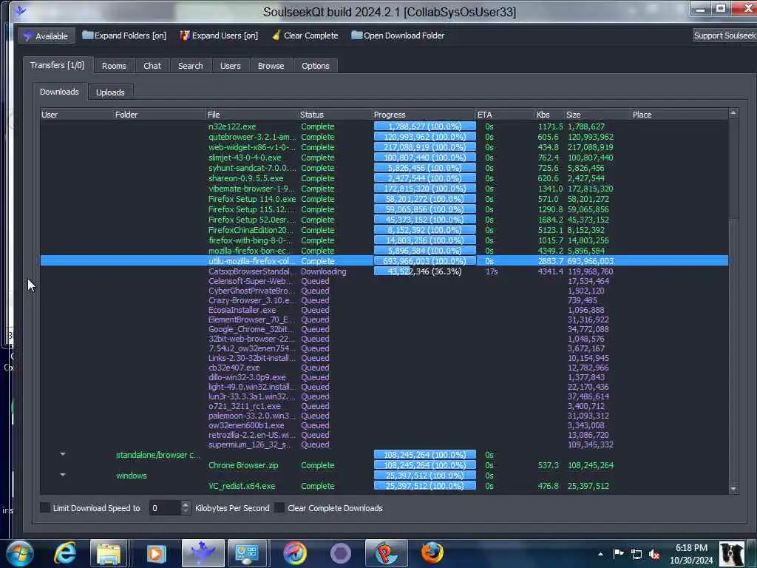Select the cb32e407.exe queued row
Image resolution: width=757 pixels, height=568 pixels.
(384, 368)
